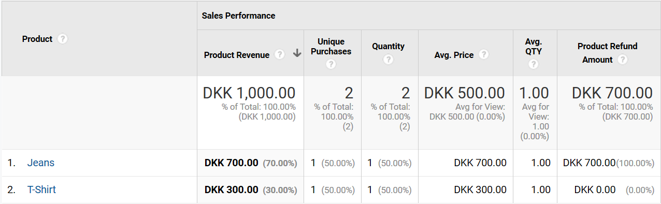The height and width of the screenshot is (204, 661).
Task: Select T-Shirt refund amount DKK 0.00 cell
Action: point(595,190)
